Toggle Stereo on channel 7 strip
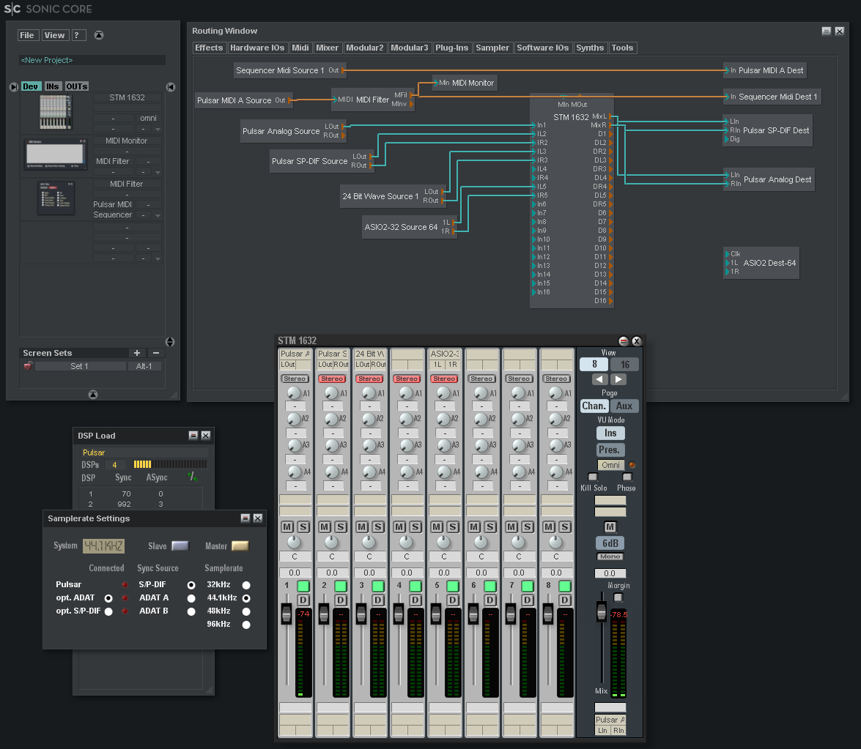 point(519,379)
